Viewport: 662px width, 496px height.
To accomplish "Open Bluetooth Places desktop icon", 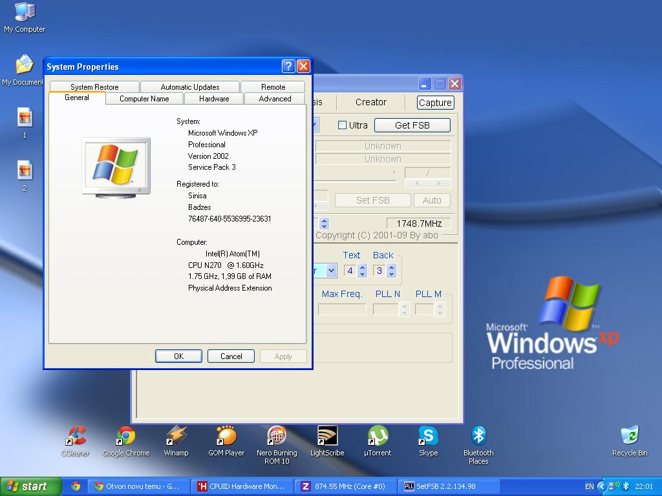I will (x=478, y=446).
